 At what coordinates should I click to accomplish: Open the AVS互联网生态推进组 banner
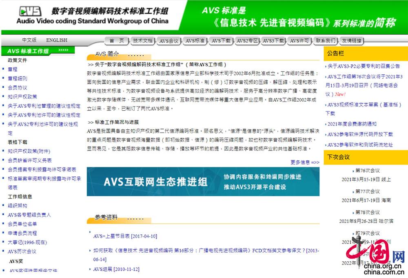pyautogui.click(x=203, y=182)
